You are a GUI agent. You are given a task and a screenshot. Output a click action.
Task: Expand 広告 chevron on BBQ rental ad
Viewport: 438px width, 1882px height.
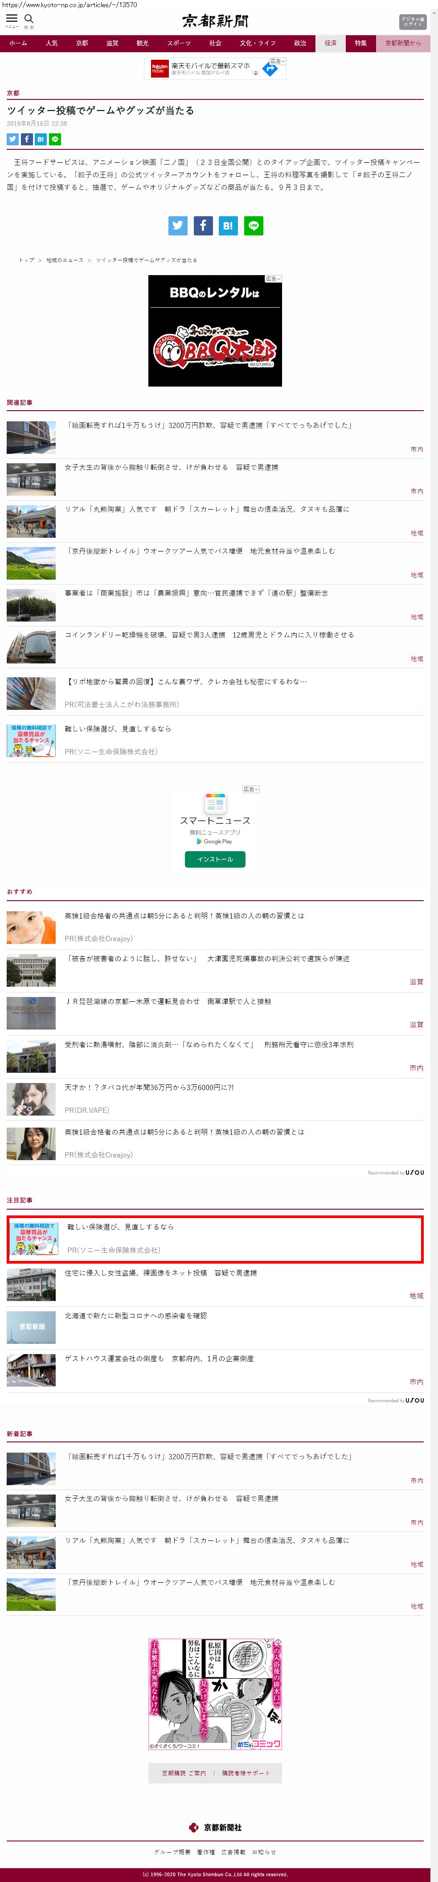pos(273,279)
